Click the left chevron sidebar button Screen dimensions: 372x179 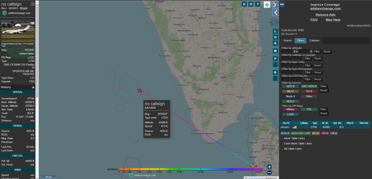275,12
